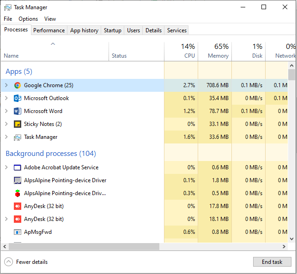Click the Microsoft Outlook icon
297x274 pixels.
click(x=18, y=98)
